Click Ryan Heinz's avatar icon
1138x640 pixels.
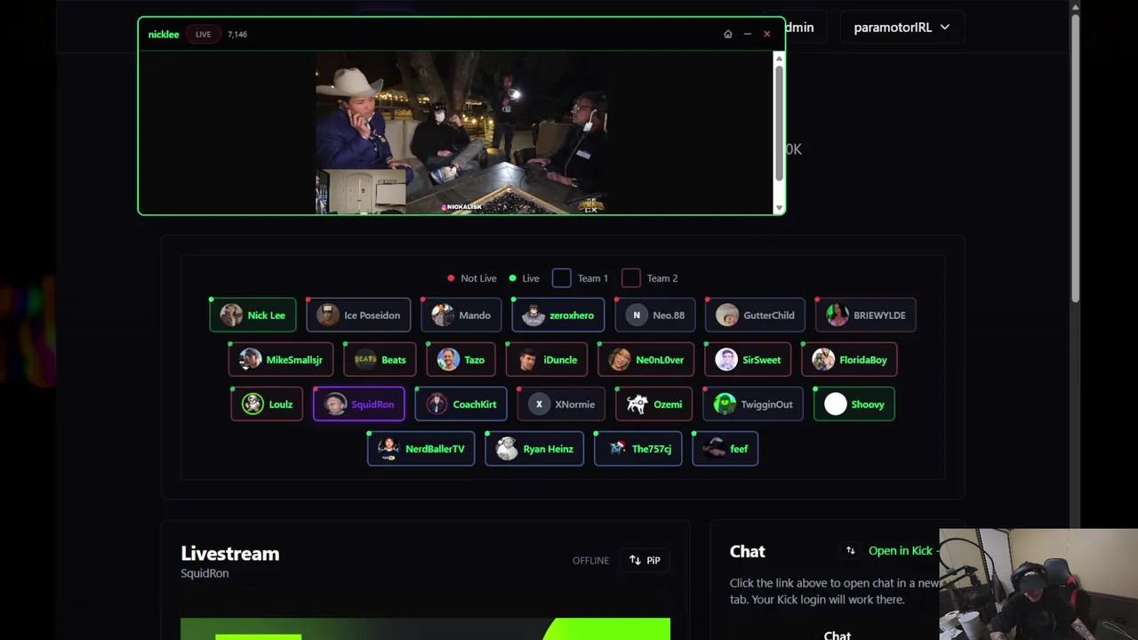click(x=507, y=449)
